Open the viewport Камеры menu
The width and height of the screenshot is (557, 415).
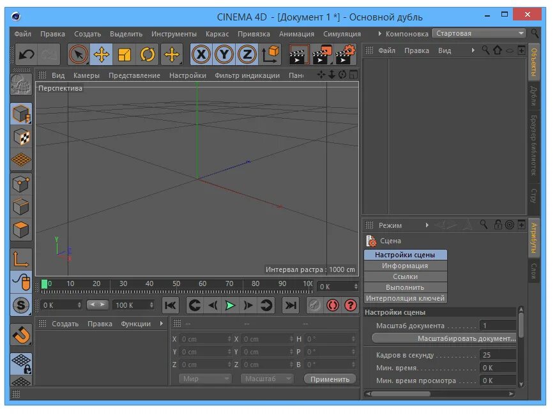[86, 75]
